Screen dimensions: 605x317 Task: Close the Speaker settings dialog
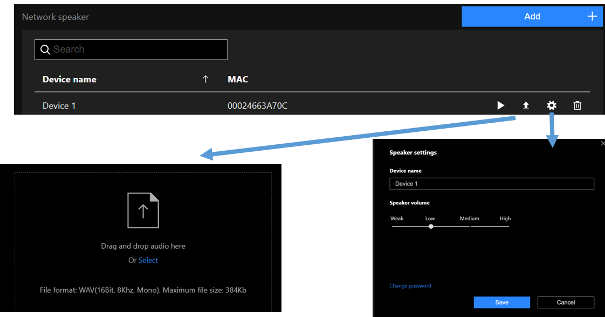(602, 144)
